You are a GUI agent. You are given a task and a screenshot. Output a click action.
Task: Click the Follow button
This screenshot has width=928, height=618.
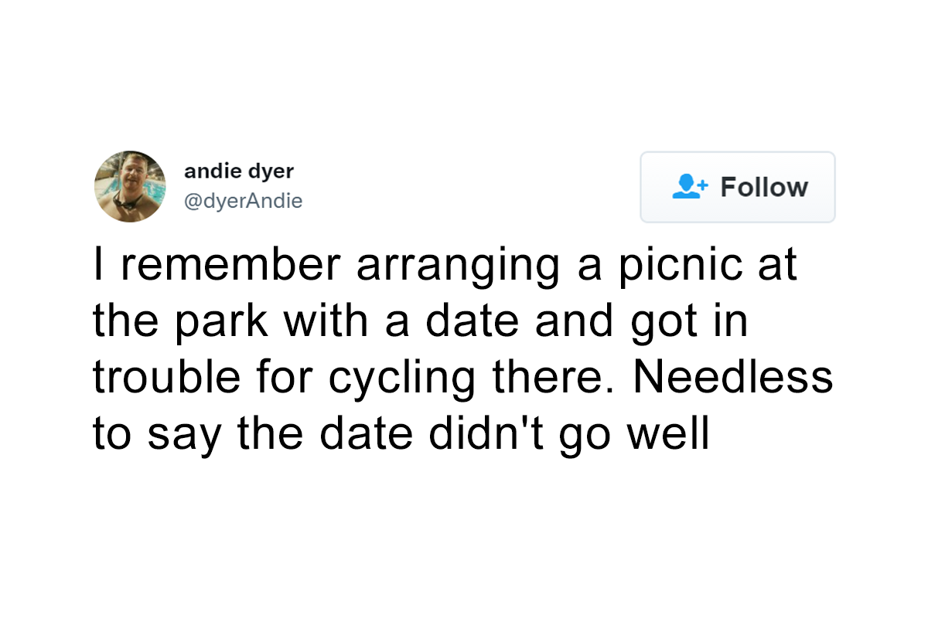click(x=738, y=187)
